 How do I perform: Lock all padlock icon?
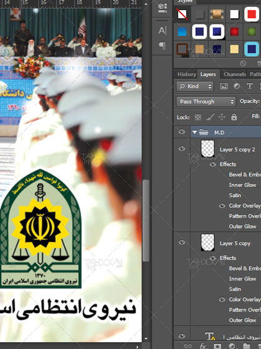[234, 117]
